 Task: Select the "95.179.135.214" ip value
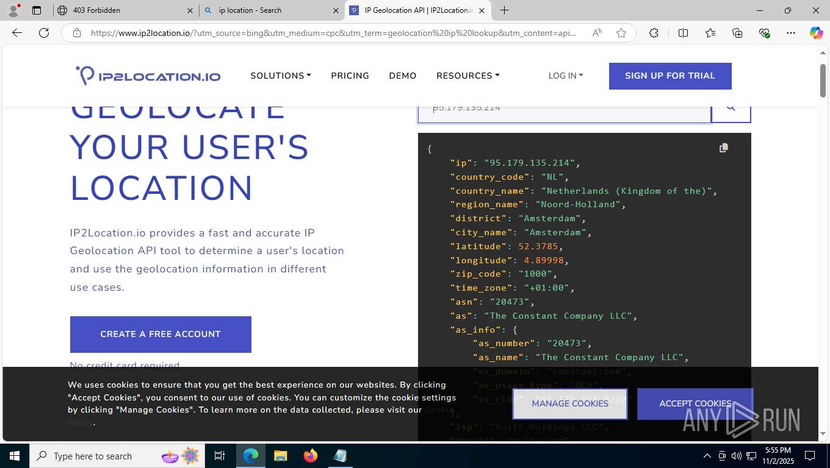pyautogui.click(x=530, y=163)
